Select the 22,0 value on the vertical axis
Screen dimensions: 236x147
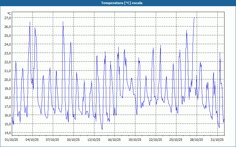[8, 62]
